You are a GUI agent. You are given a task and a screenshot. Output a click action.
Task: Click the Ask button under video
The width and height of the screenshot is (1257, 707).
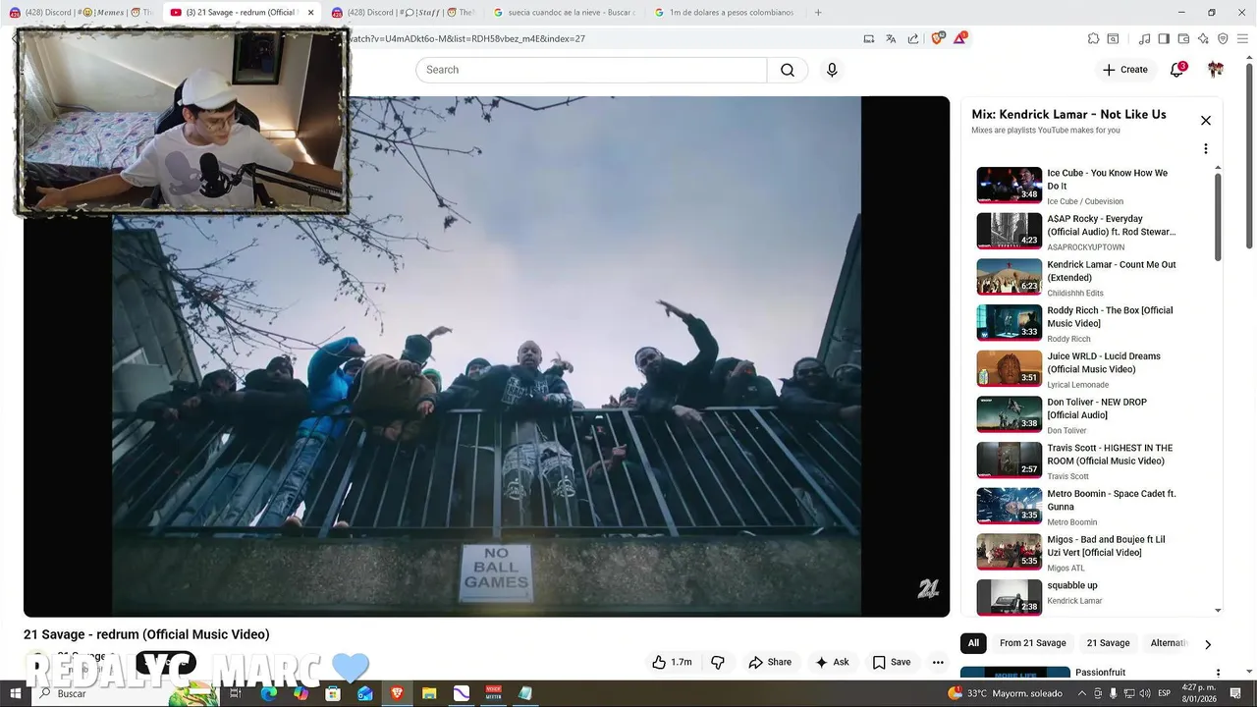coord(832,662)
